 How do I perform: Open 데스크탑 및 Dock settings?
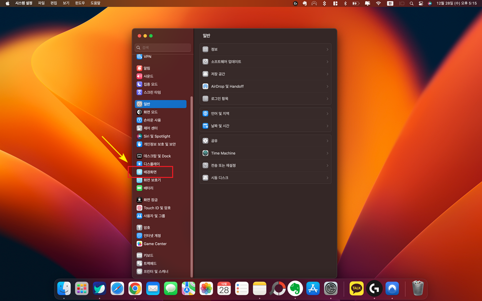coord(161,156)
